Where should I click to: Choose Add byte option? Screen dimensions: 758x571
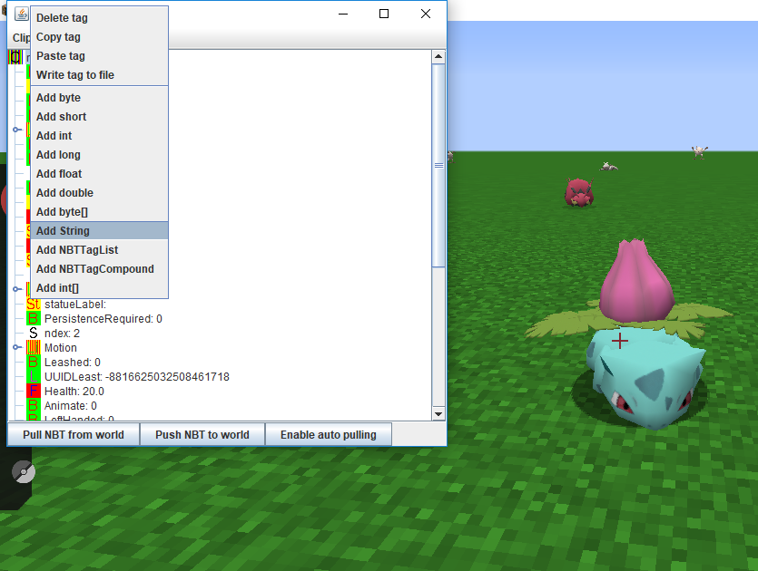[x=99, y=98]
